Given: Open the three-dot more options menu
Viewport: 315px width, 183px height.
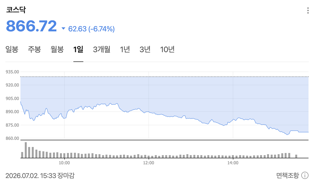Looking at the screenshot, I should (308, 10).
